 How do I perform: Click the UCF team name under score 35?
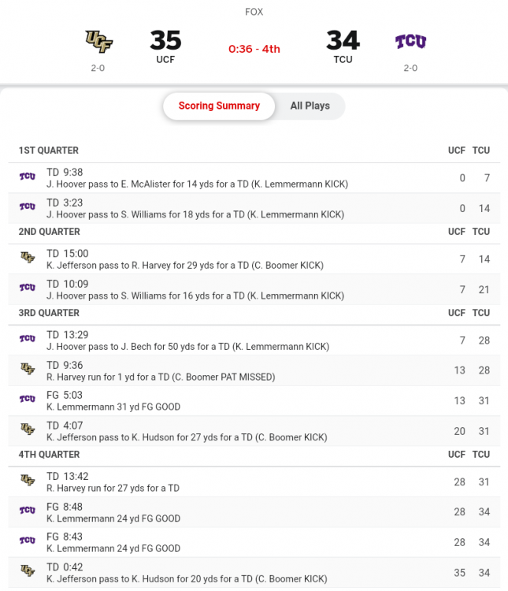[x=165, y=59]
